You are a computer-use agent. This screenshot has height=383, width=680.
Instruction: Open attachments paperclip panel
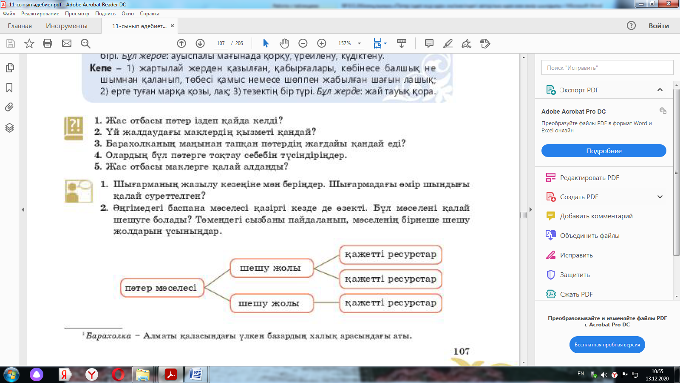(9, 107)
